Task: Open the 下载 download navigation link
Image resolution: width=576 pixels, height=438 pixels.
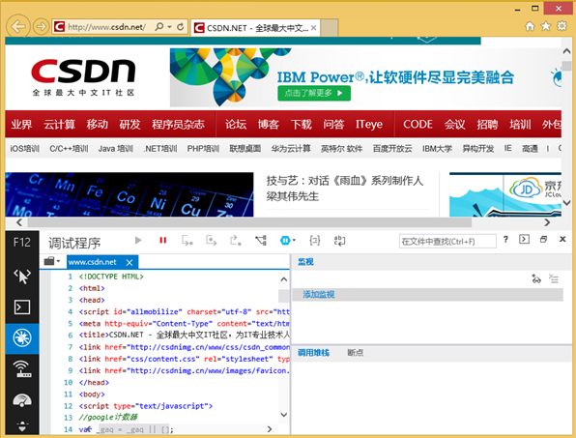Action: click(302, 124)
